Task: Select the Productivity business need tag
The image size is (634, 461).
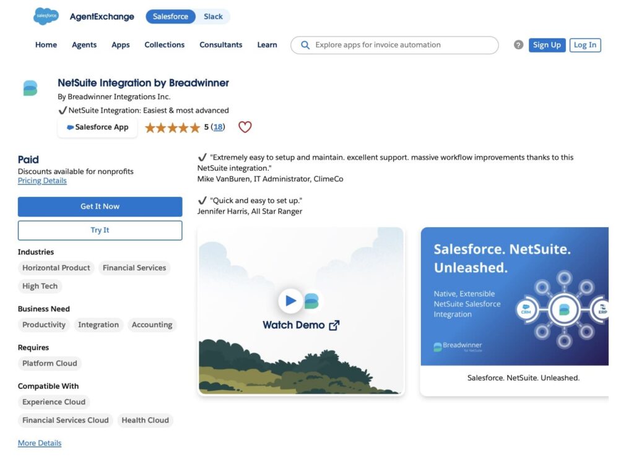Action: pyautogui.click(x=44, y=325)
